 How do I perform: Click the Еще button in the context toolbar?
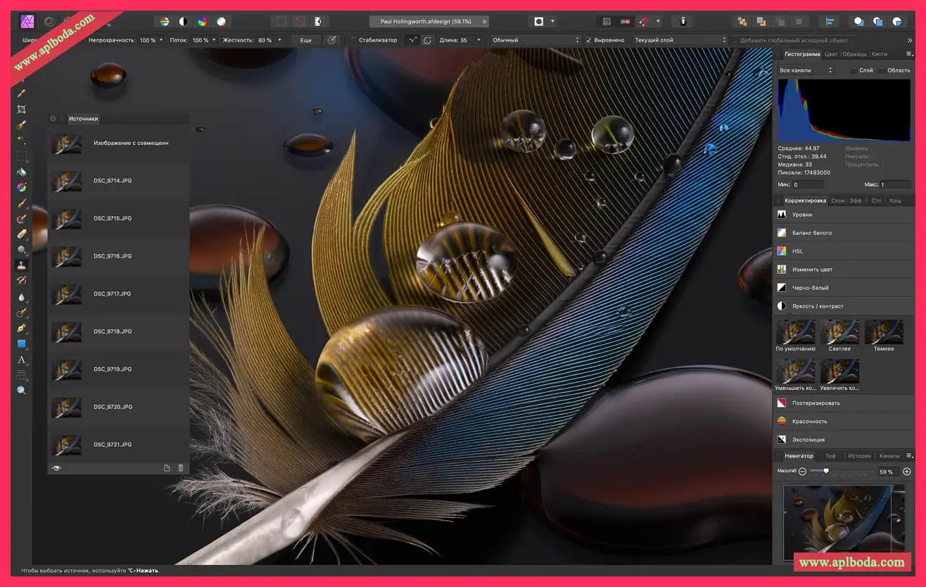305,40
